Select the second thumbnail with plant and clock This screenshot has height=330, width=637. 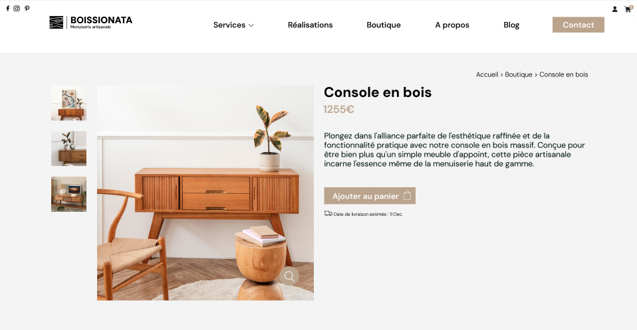point(68,149)
